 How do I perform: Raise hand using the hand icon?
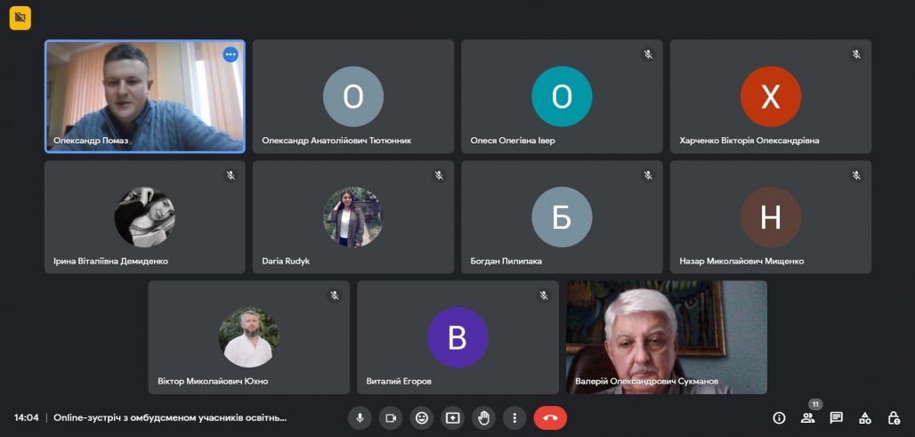pos(484,417)
